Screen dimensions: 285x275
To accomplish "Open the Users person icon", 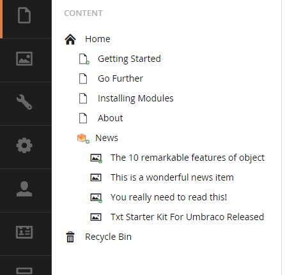I will pos(24,189).
